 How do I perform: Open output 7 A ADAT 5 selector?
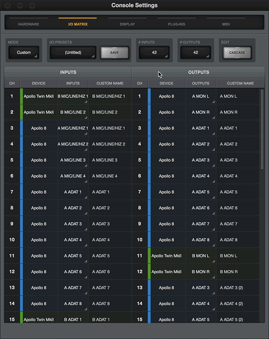click(x=201, y=192)
